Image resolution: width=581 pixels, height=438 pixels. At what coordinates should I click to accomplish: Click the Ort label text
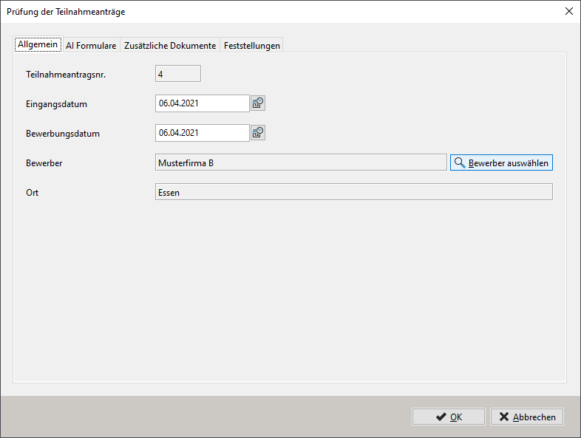(33, 193)
